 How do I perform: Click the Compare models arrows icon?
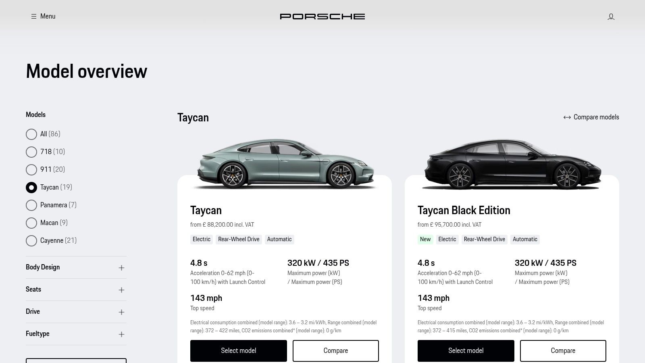[567, 117]
